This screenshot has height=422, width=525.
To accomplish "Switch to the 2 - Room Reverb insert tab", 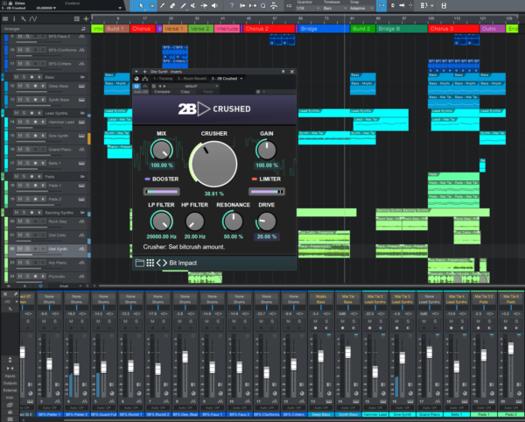I will pos(192,79).
